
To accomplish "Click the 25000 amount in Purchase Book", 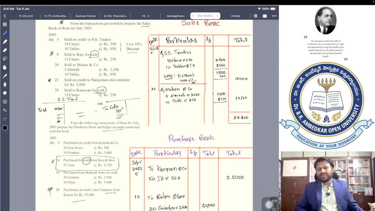I will pos(235,177).
